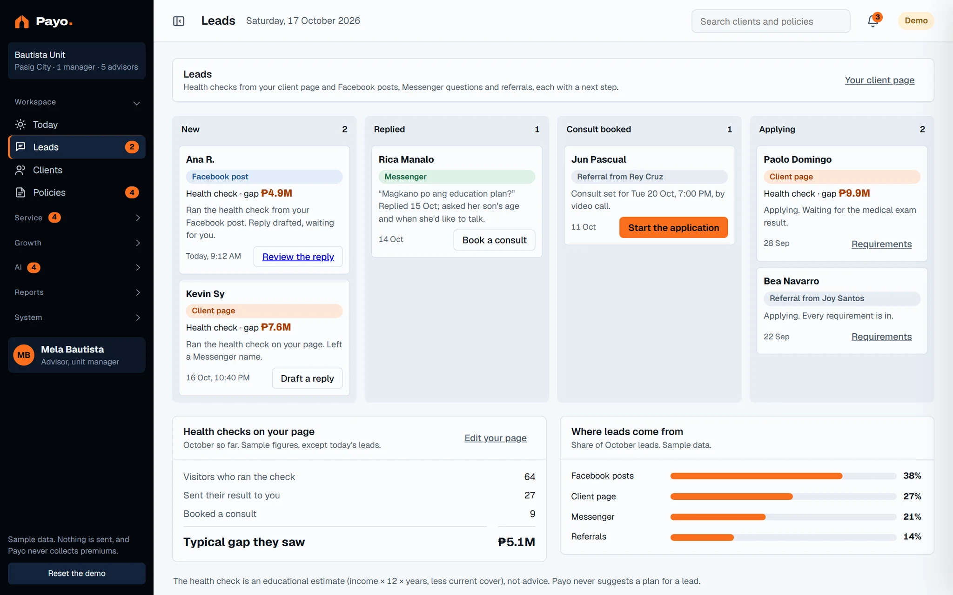Click Referral from Rey Cruz tag
The width and height of the screenshot is (953, 595).
649,177
